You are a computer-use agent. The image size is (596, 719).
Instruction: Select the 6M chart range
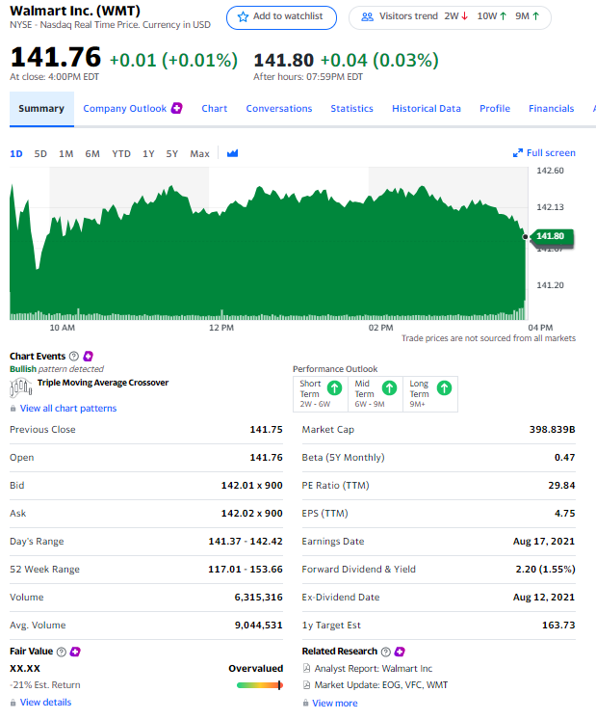[x=92, y=153]
